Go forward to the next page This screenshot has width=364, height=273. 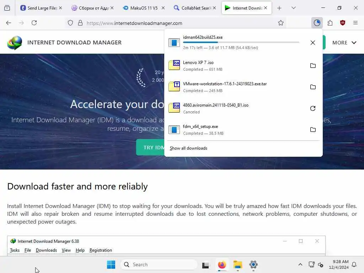click(x=21, y=23)
